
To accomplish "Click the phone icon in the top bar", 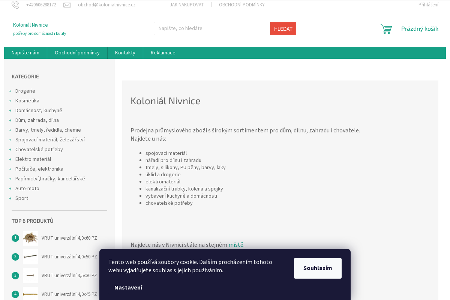I will pyautogui.click(x=15, y=4).
